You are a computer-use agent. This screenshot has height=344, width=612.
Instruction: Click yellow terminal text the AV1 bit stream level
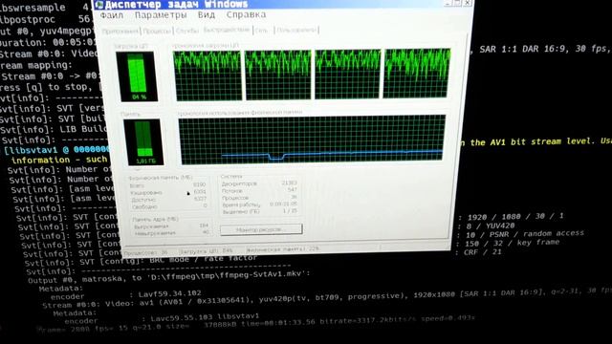click(x=532, y=142)
